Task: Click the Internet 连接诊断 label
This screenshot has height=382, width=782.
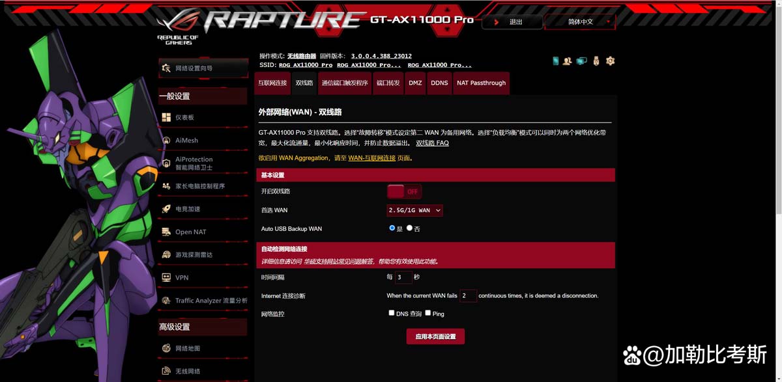Action: tap(283, 296)
